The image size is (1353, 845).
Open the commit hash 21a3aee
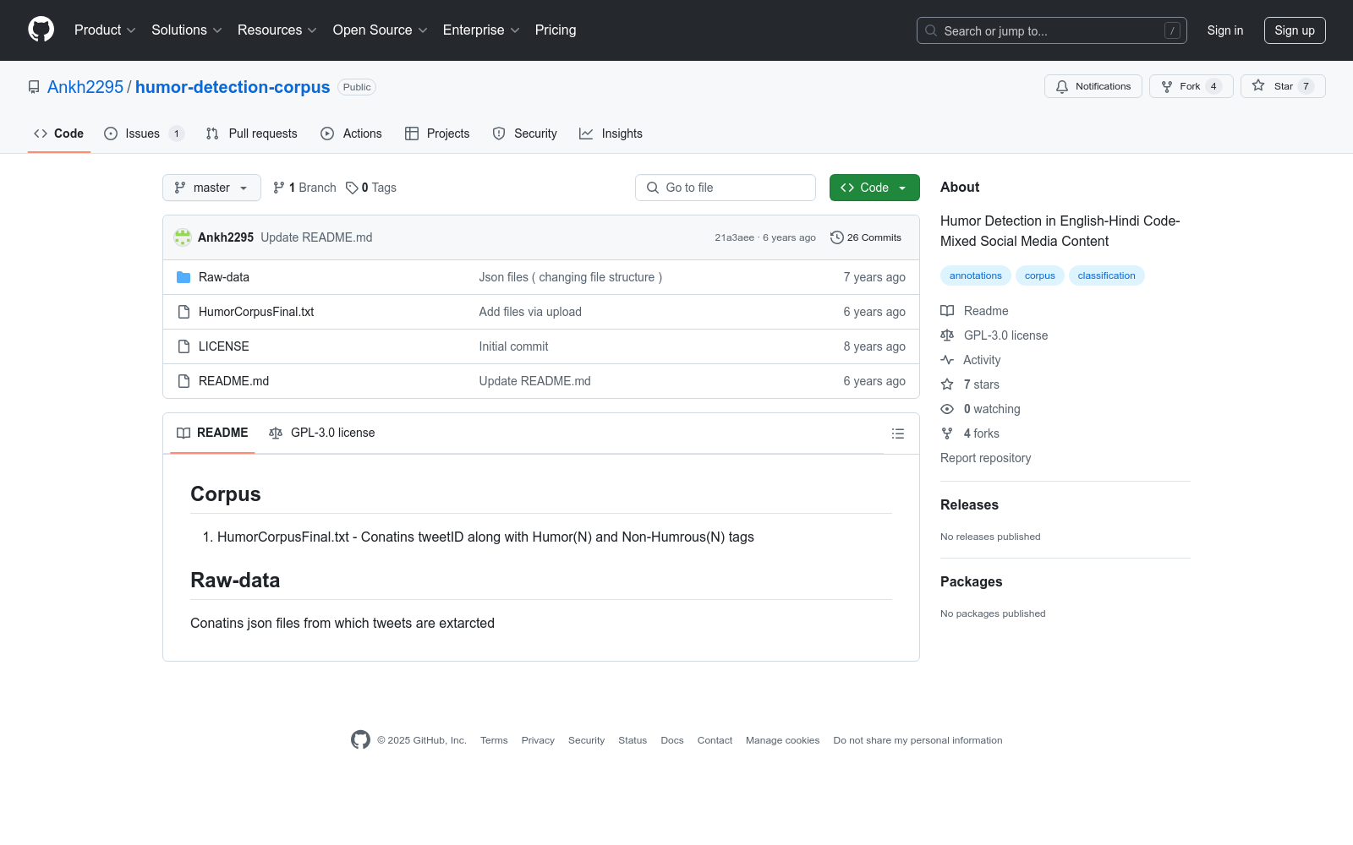pyautogui.click(x=734, y=237)
